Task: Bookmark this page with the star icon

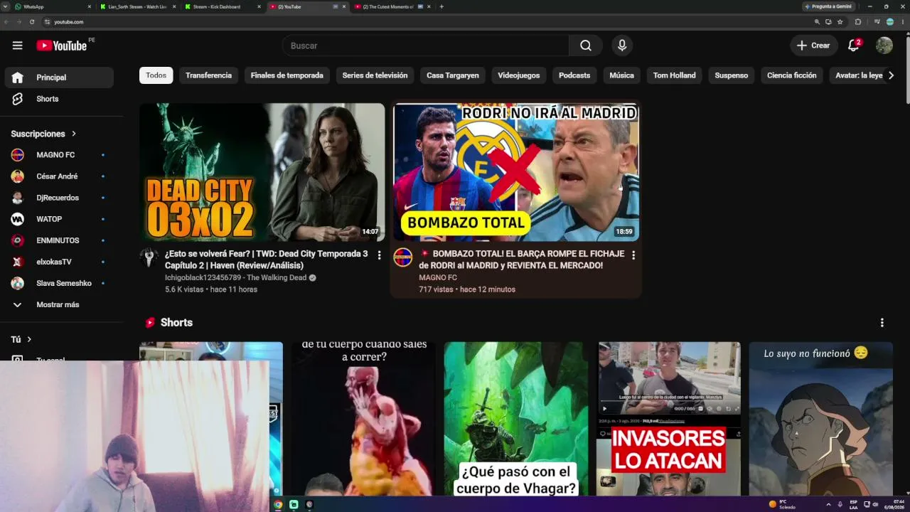Action: (x=840, y=22)
